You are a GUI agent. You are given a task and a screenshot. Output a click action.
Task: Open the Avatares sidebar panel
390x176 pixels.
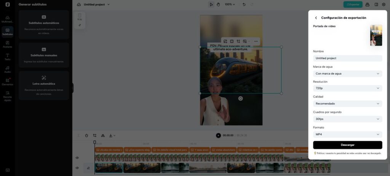[7, 44]
